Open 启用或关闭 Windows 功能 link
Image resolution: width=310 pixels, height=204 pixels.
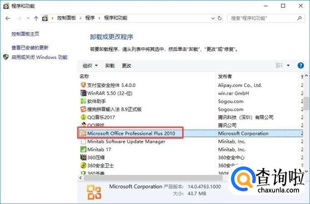[x=39, y=58]
